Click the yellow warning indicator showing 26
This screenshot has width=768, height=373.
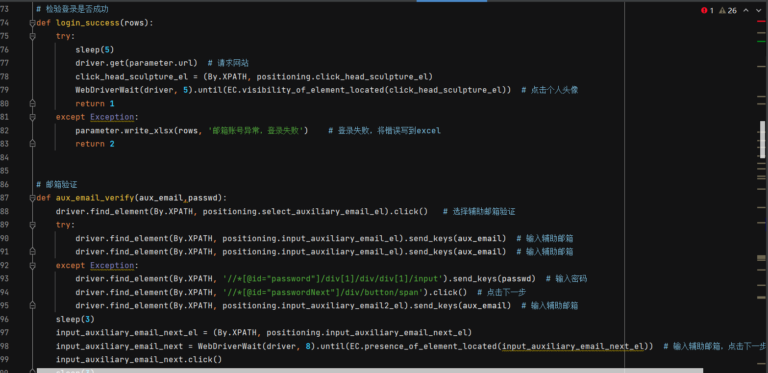point(728,10)
